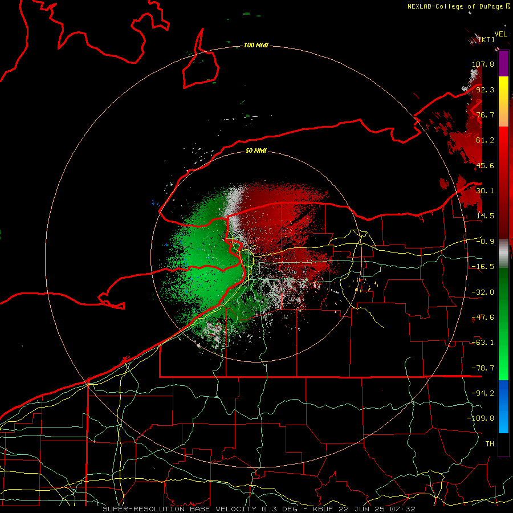Click the Super-Resolution Base Velocity caption
This screenshot has height=513, width=513.
259,509
